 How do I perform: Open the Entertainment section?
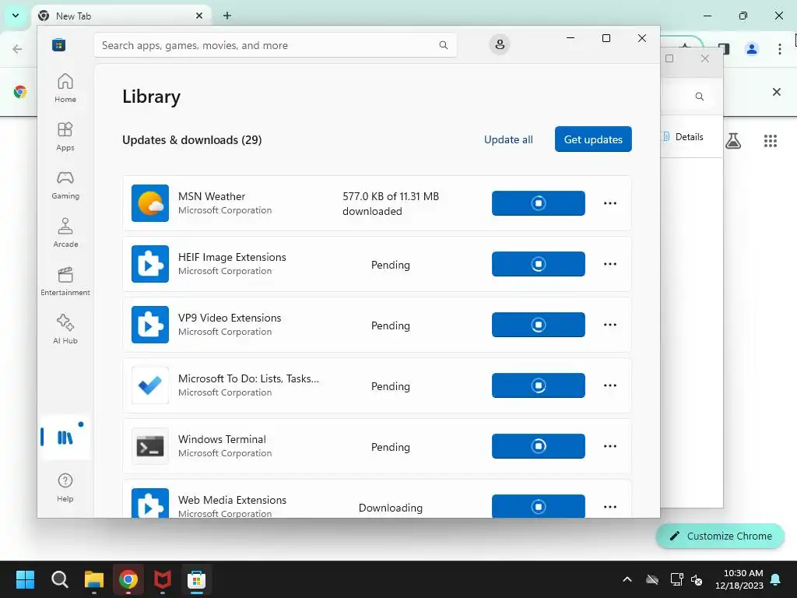point(65,281)
